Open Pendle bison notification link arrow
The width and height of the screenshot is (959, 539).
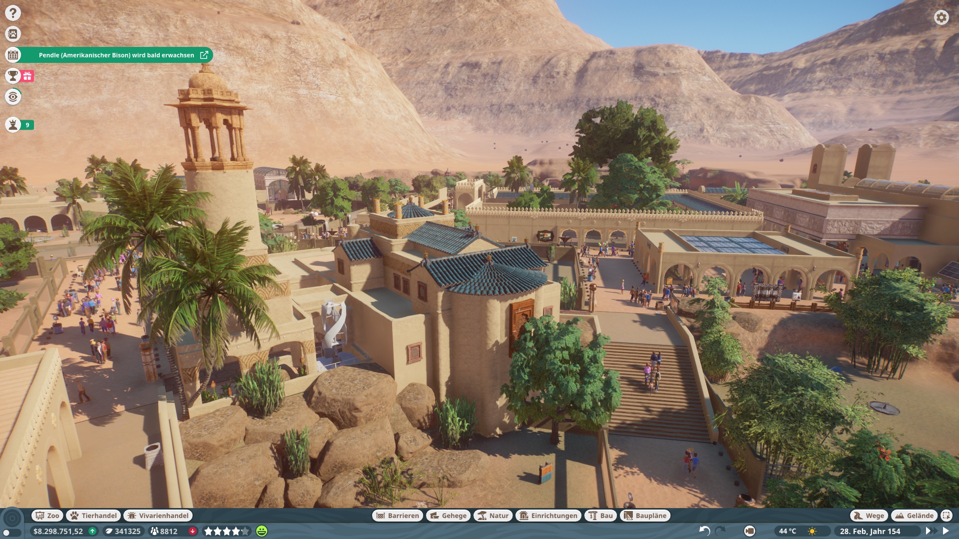point(204,55)
